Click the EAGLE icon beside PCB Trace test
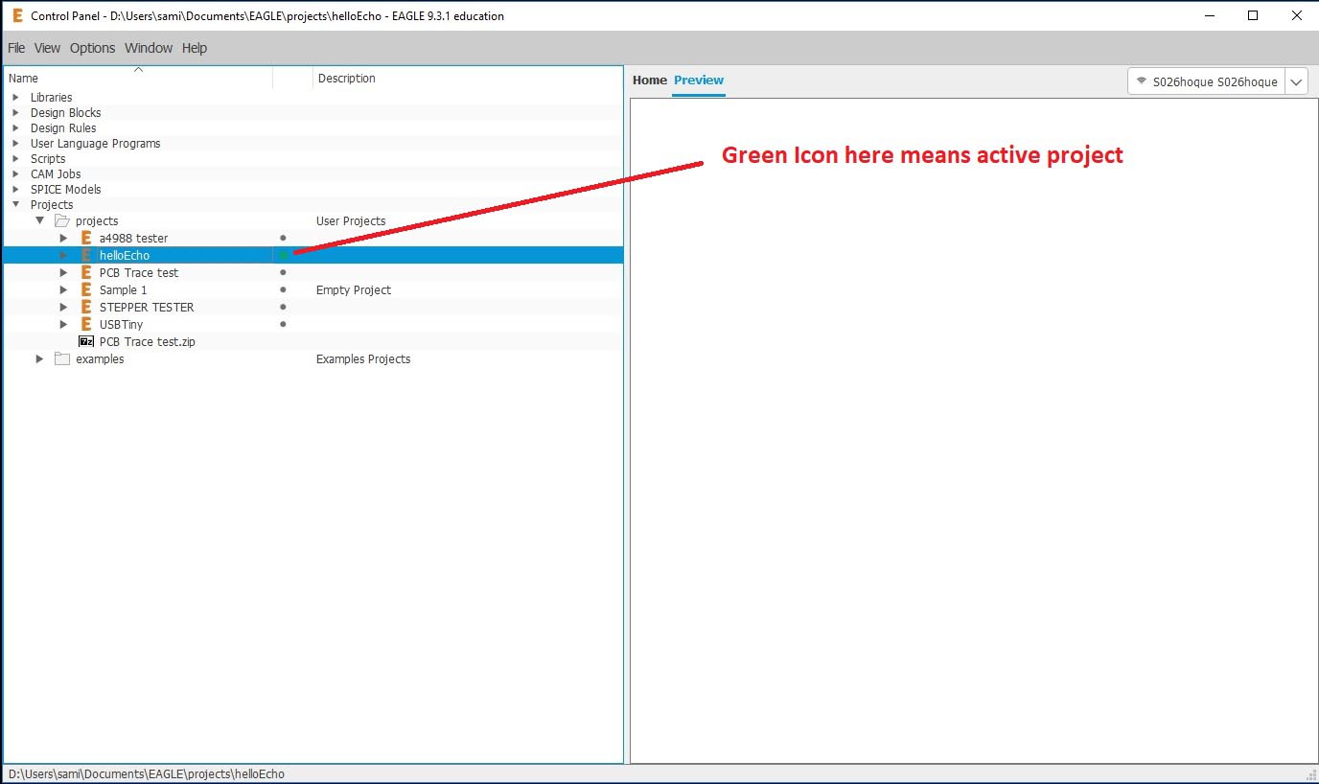 point(86,272)
